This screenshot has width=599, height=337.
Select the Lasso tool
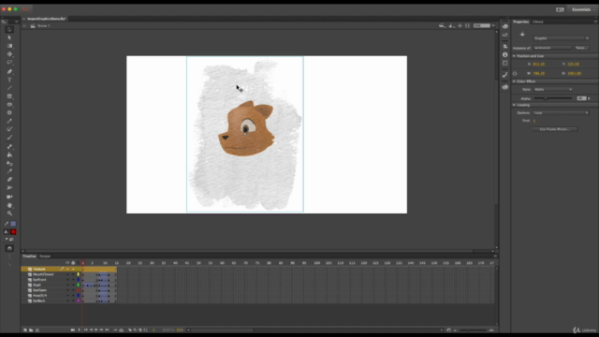[9, 63]
